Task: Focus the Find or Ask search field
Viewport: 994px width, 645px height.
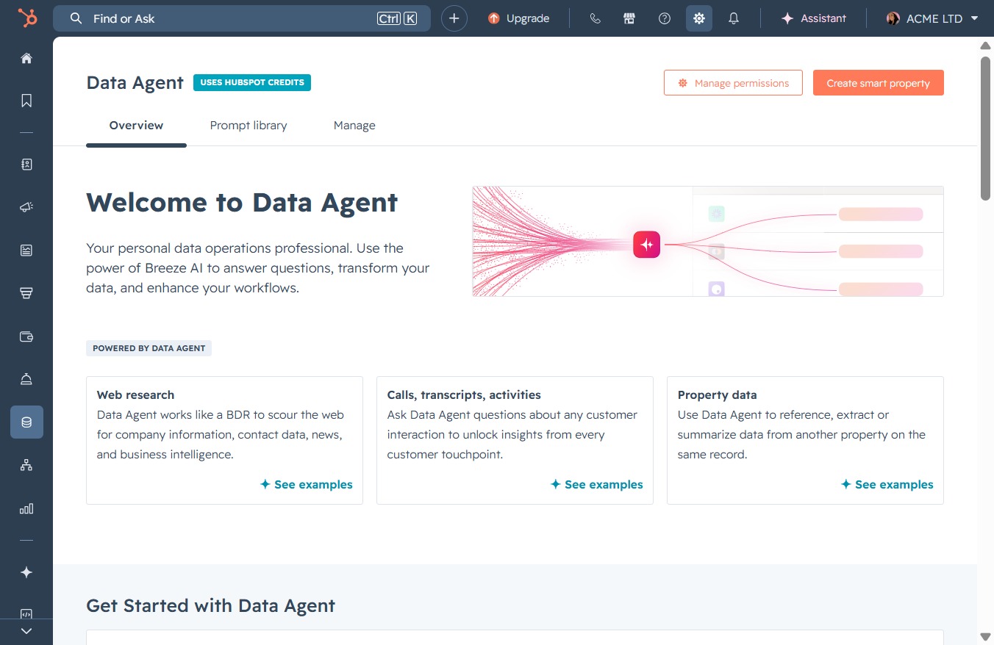Action: [242, 18]
